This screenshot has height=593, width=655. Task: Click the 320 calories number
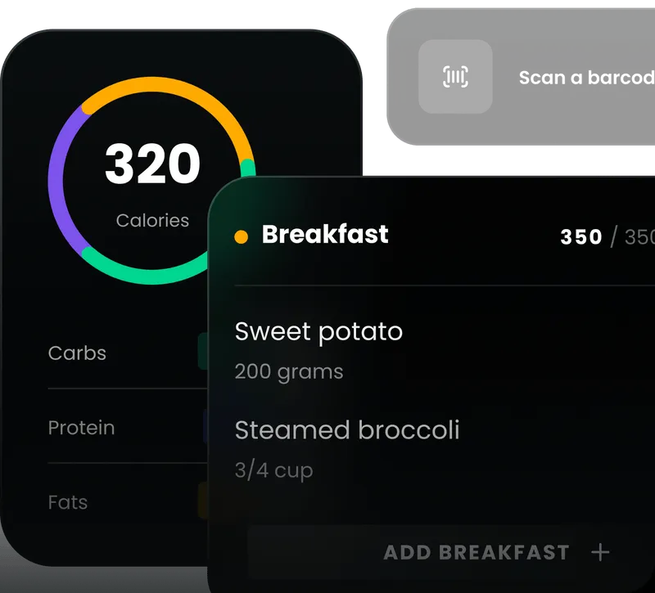(152, 164)
